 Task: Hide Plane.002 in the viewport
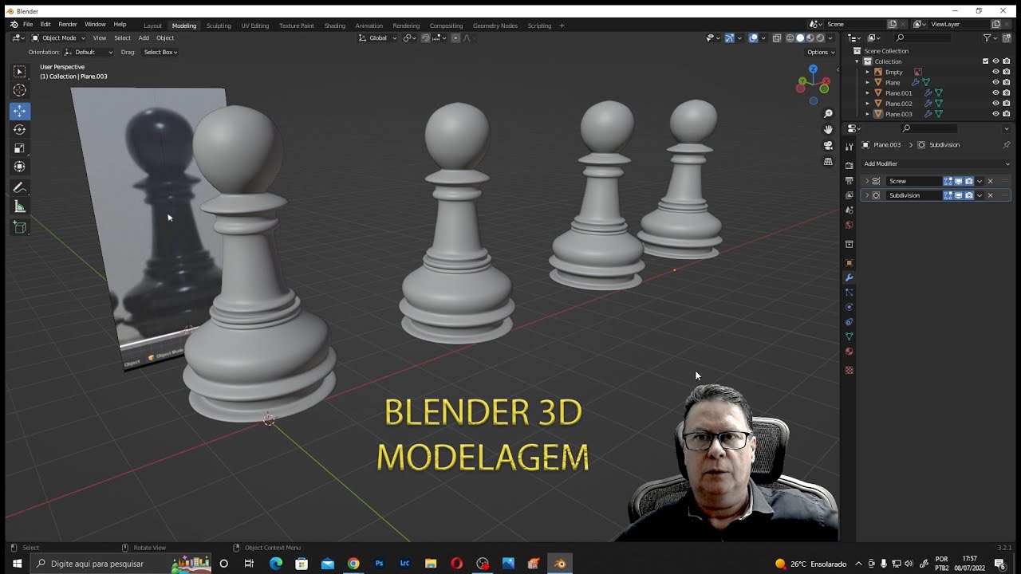tap(995, 104)
